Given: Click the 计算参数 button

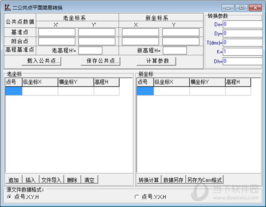Looking at the screenshot, I should click(x=156, y=61).
